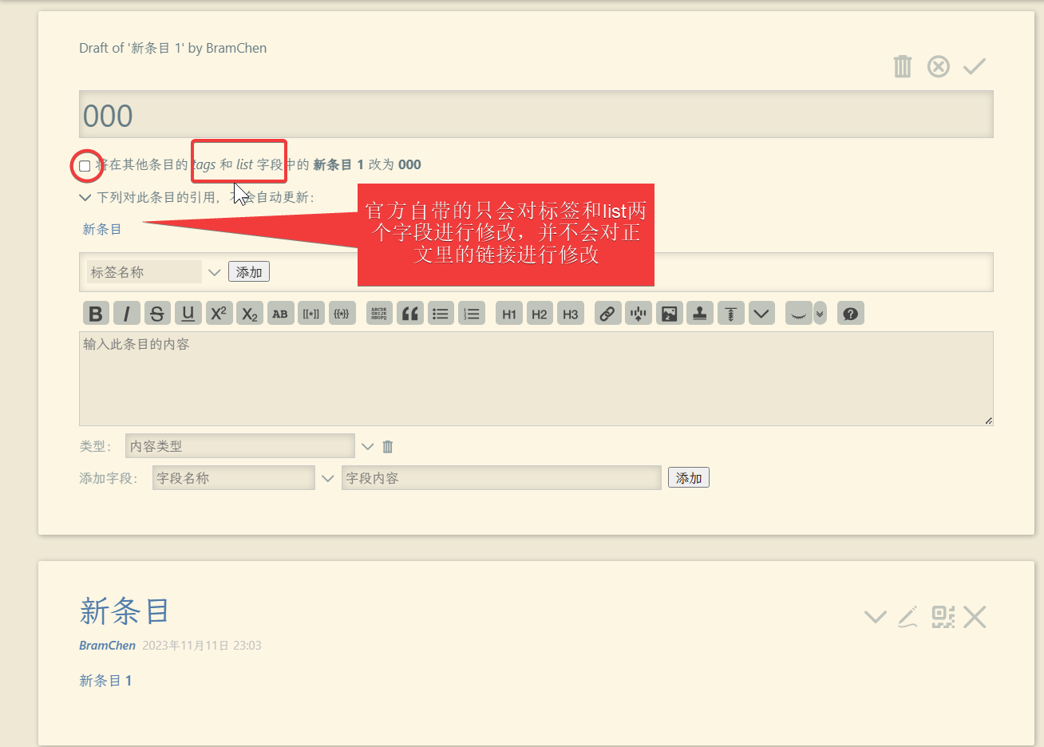The height and width of the screenshot is (747, 1044).
Task: Apply underline formatting
Action: click(188, 314)
